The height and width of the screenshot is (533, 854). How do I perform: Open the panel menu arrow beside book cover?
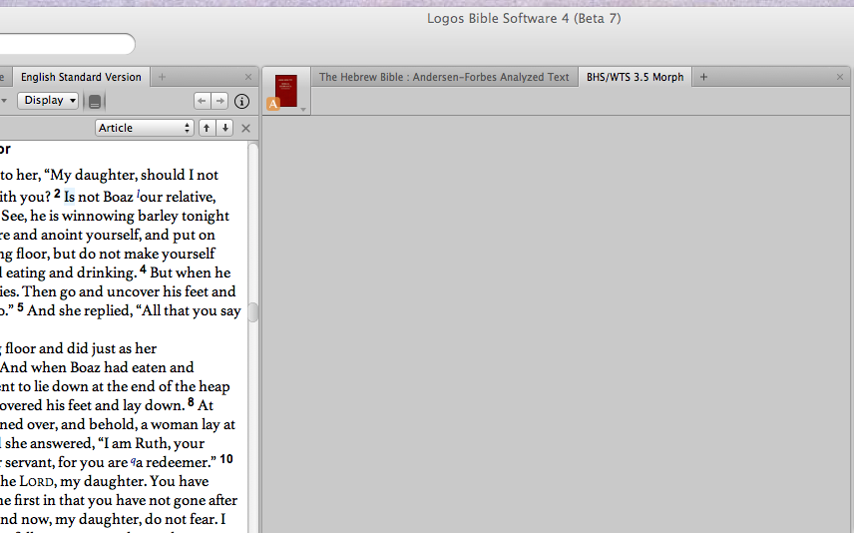pyautogui.click(x=303, y=110)
